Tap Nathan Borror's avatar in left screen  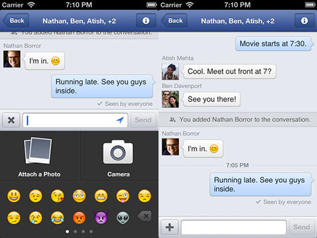[x=12, y=59]
